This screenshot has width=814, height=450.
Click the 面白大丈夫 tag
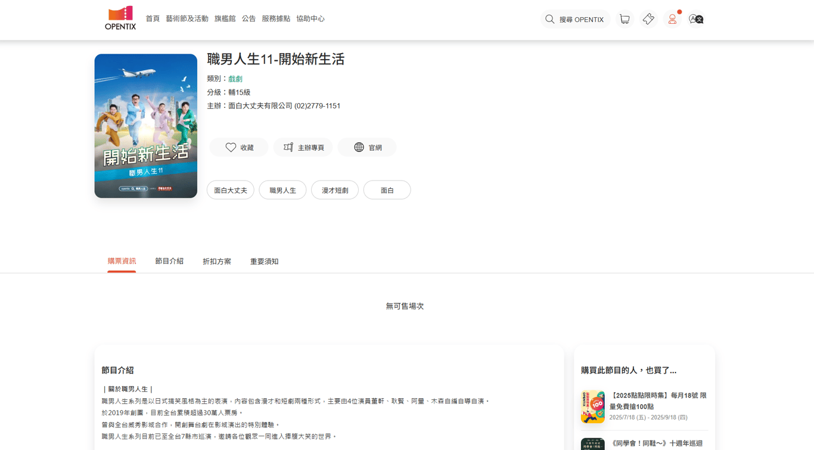[x=231, y=190]
